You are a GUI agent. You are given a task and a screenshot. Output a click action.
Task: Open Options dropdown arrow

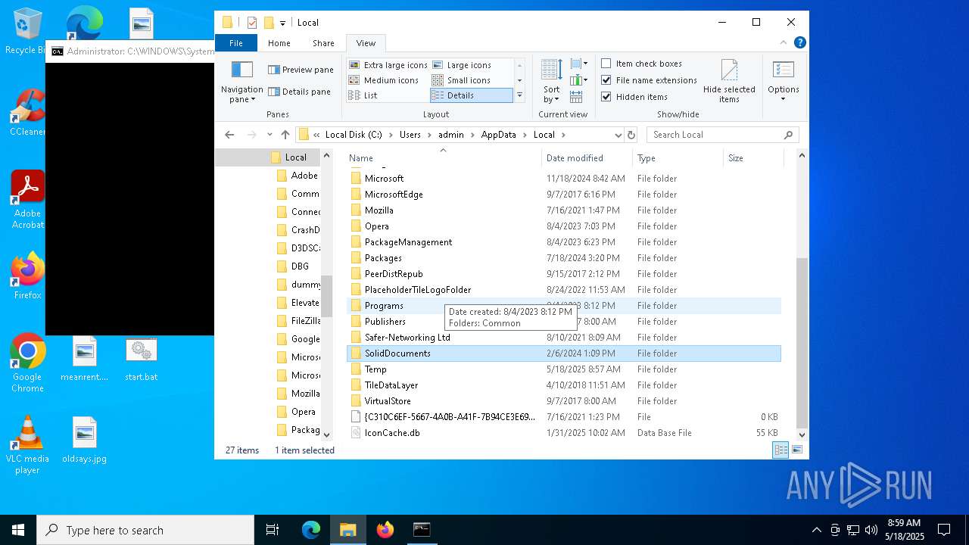coord(784,100)
